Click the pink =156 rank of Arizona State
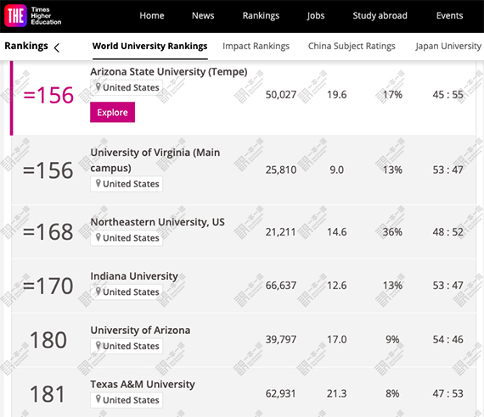Screen dimensions: 484x417 [x=48, y=95]
